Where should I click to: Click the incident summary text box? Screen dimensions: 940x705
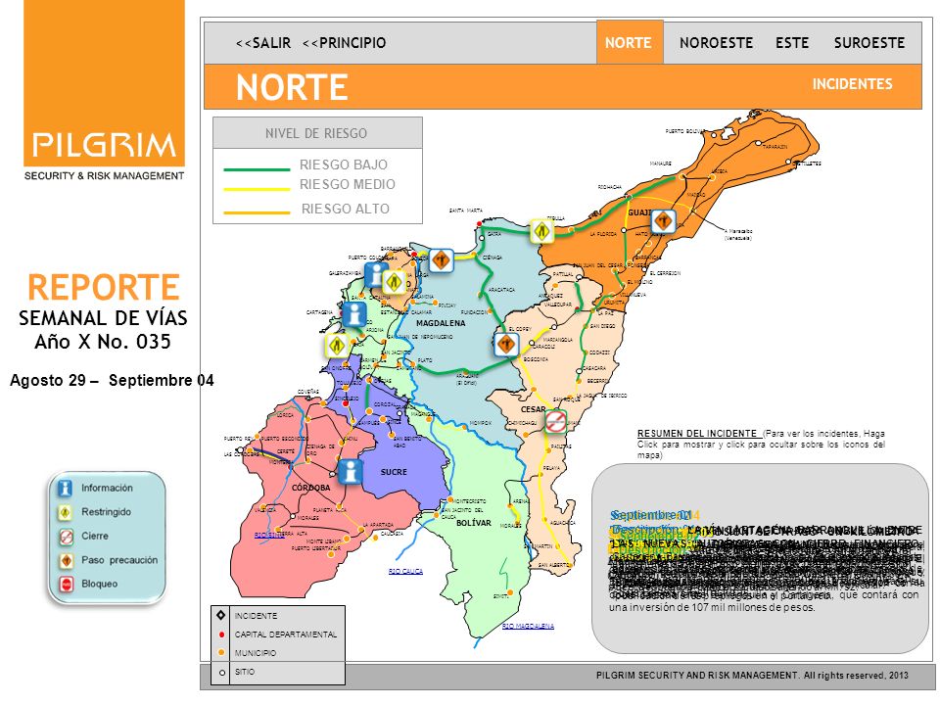click(x=760, y=558)
